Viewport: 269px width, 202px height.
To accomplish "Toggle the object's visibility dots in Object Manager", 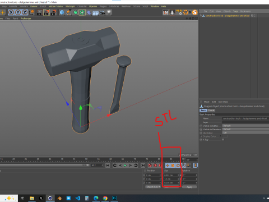I will (x=254, y=16).
